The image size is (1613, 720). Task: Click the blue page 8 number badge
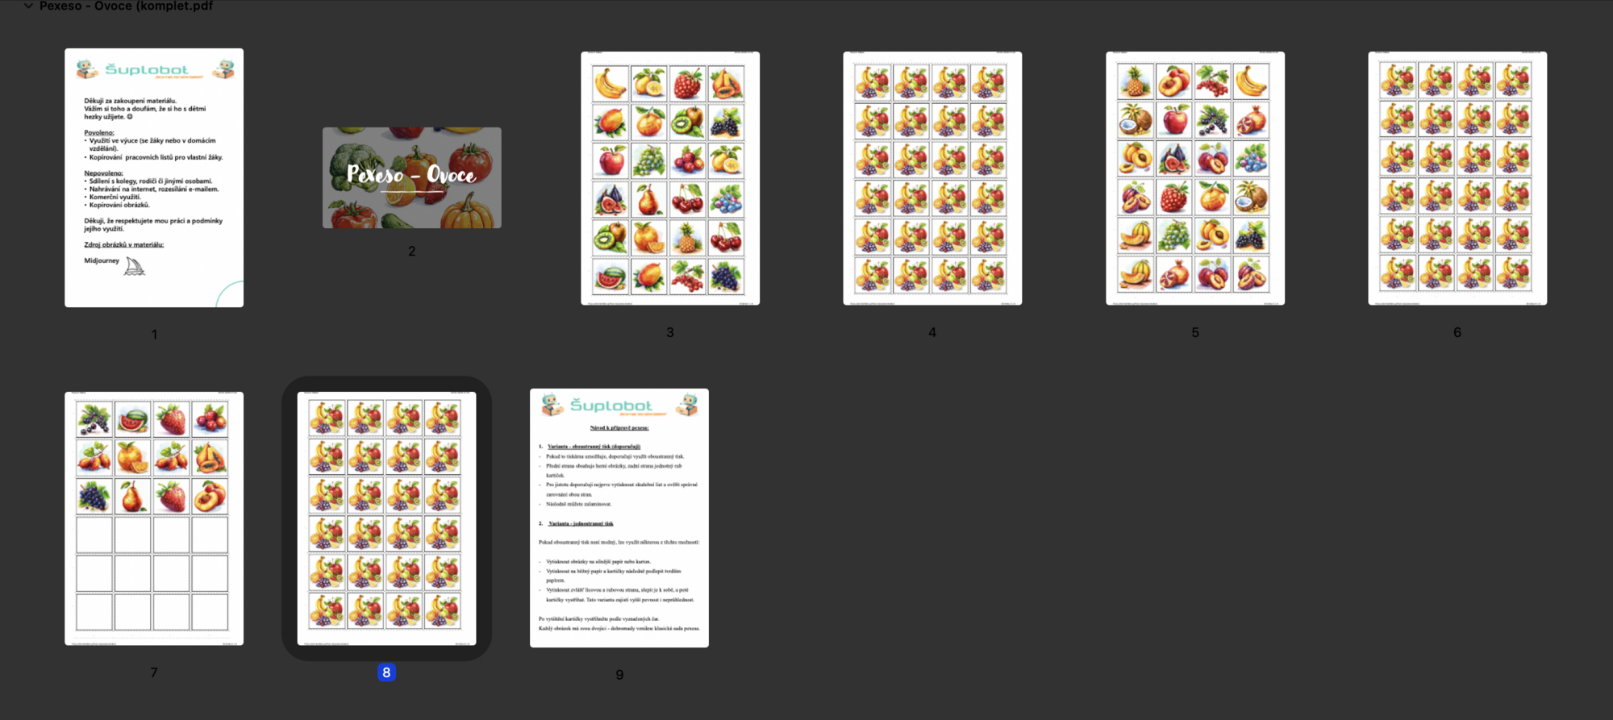(386, 672)
